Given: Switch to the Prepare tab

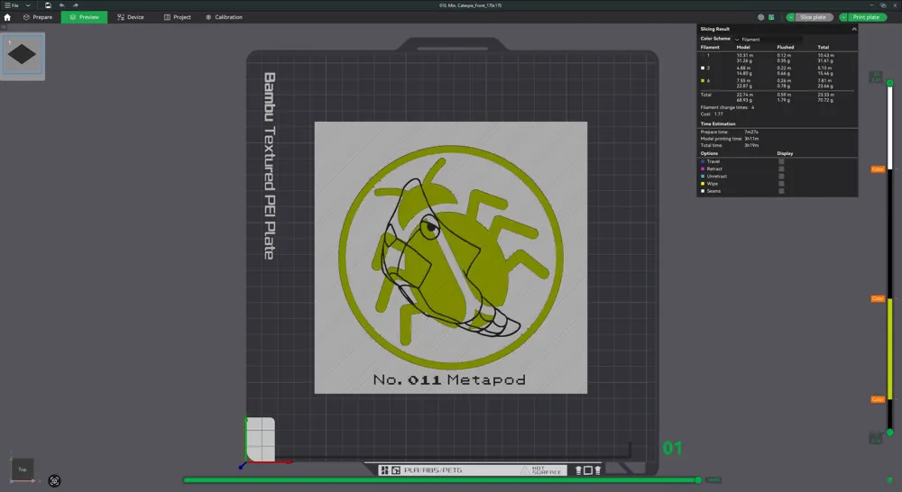Looking at the screenshot, I should [x=37, y=17].
